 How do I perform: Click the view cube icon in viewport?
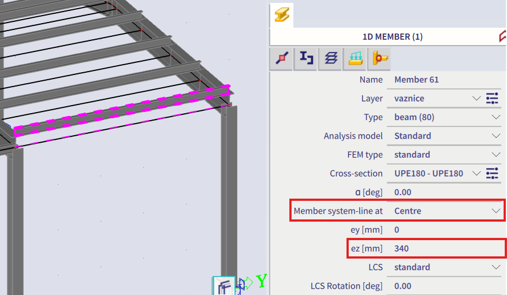(223, 286)
